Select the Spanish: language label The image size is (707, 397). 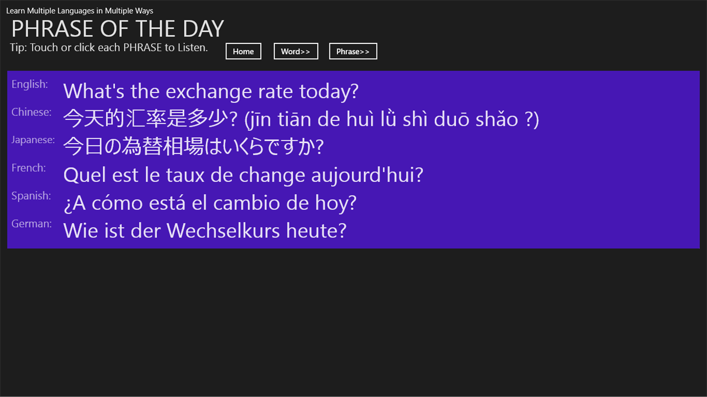point(31,196)
